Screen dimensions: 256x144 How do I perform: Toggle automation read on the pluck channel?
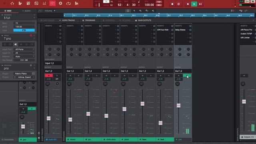tap(124, 79)
